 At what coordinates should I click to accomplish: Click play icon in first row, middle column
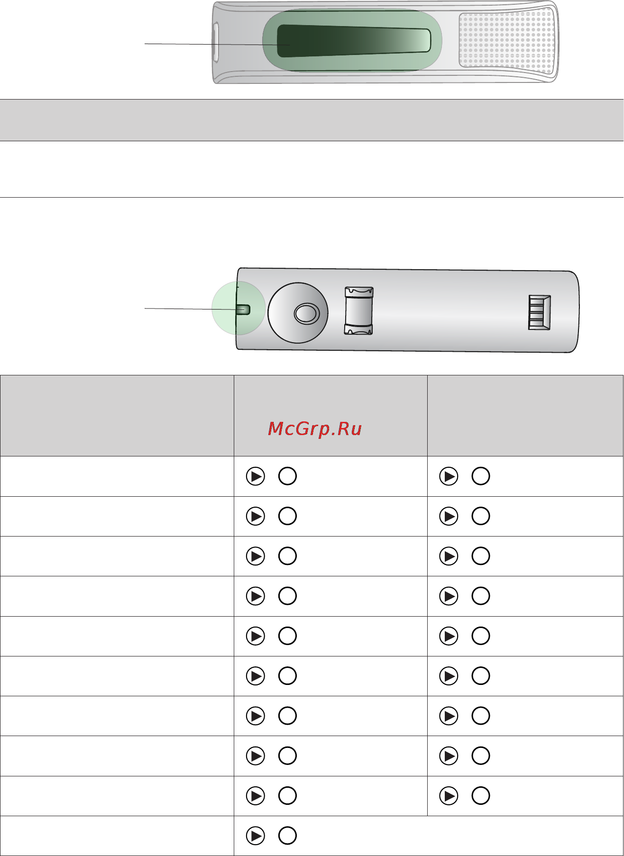tap(256, 476)
